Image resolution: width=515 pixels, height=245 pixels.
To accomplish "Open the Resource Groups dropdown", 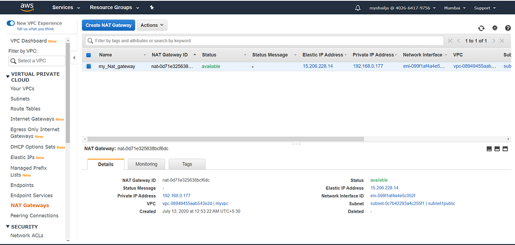I will pos(114,8).
